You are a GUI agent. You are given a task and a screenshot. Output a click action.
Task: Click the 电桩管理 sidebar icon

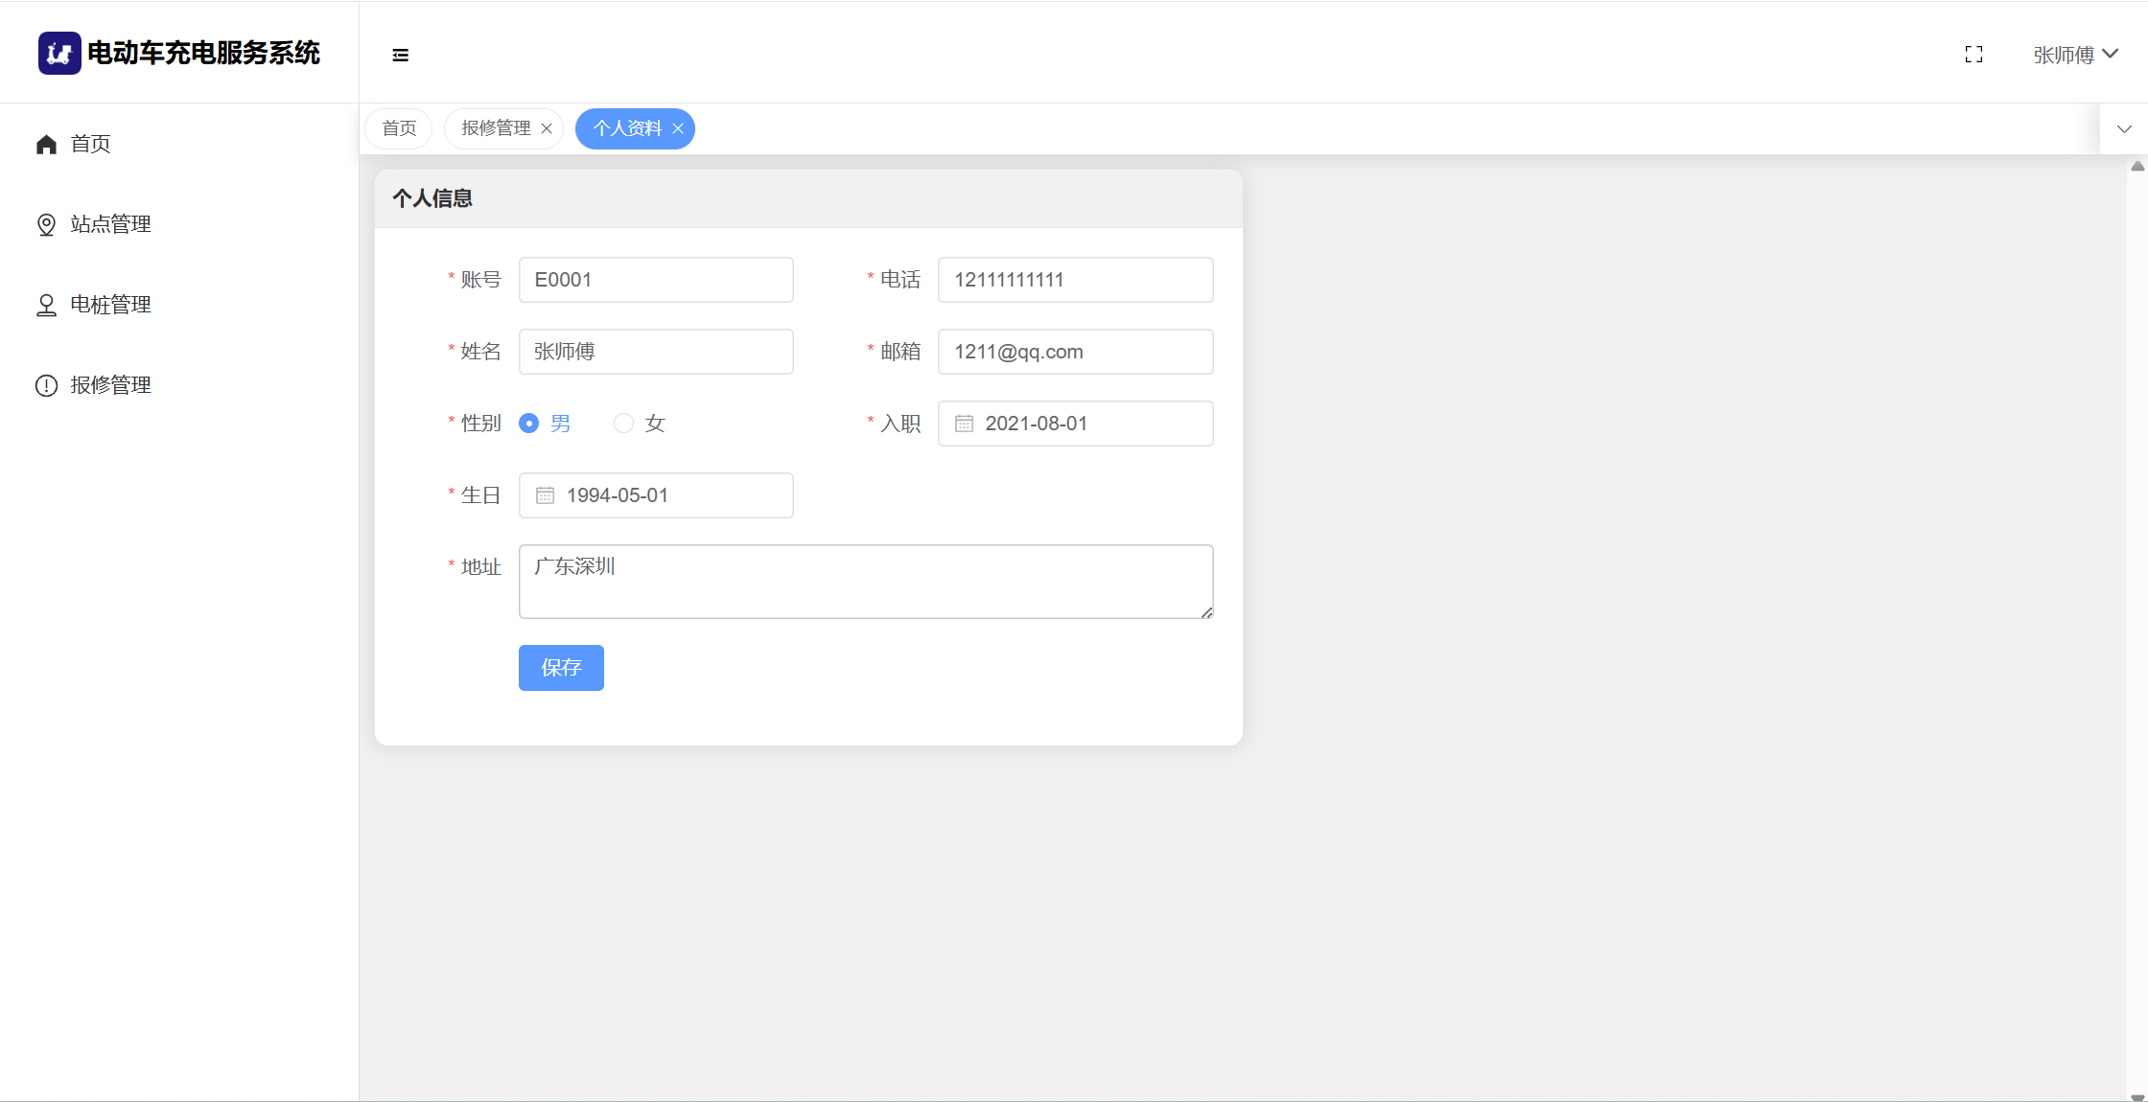(x=46, y=305)
